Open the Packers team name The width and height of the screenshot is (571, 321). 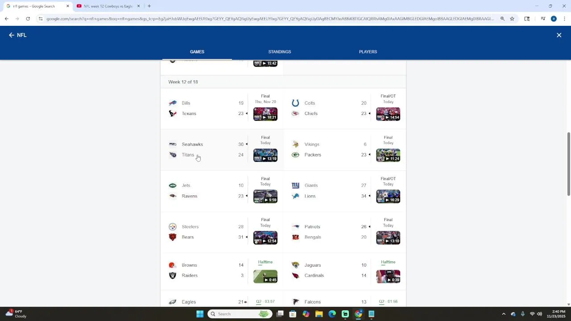point(313,155)
